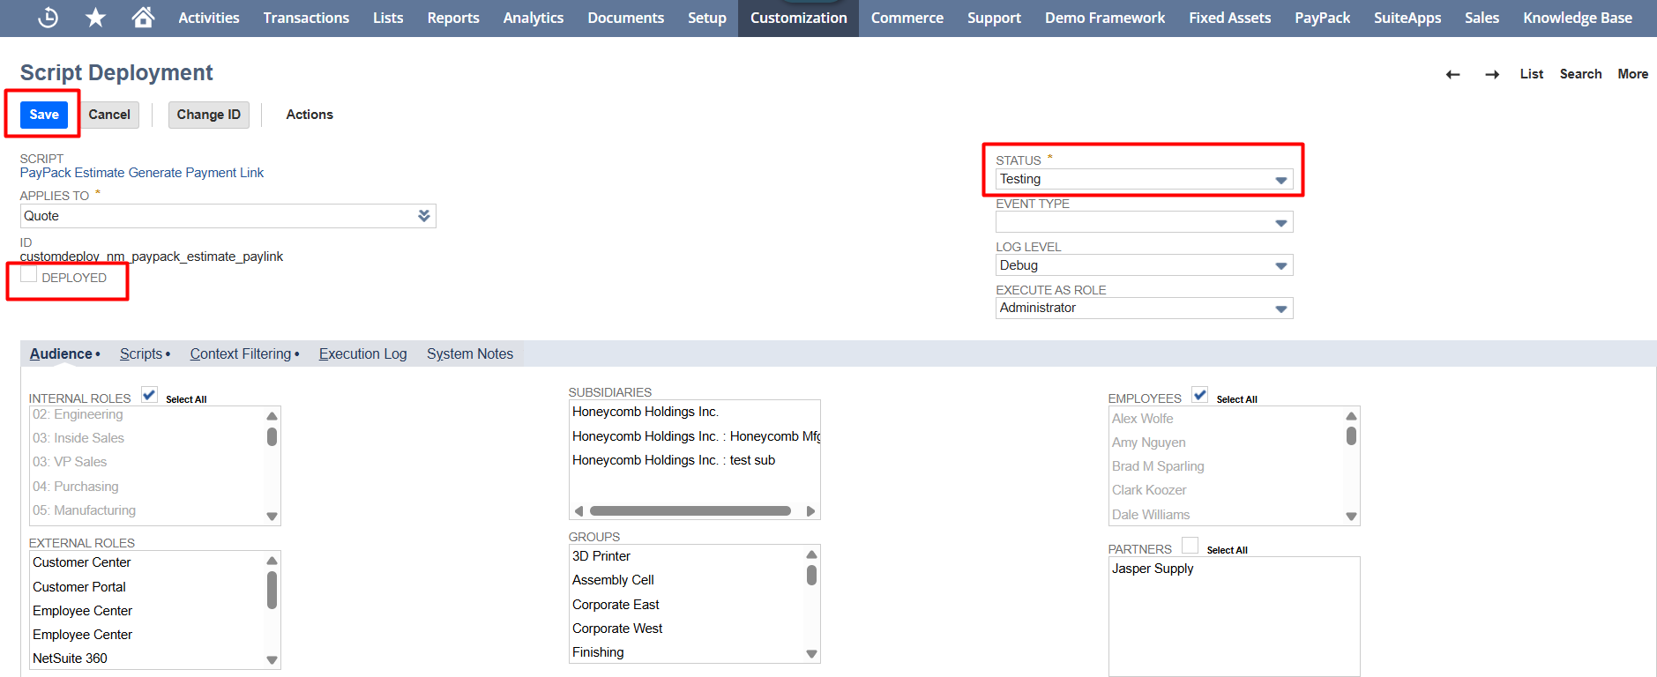The image size is (1657, 677).
Task: Open the Log Level dropdown
Action: pos(1144,265)
